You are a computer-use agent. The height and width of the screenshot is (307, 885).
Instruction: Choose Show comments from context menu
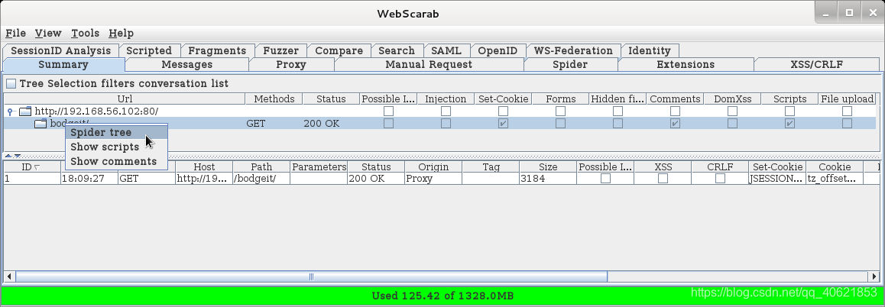click(117, 161)
